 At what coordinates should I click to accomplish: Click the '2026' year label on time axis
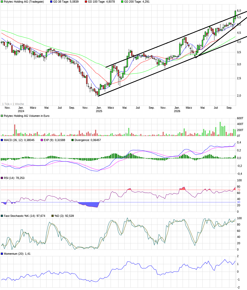[177, 111]
